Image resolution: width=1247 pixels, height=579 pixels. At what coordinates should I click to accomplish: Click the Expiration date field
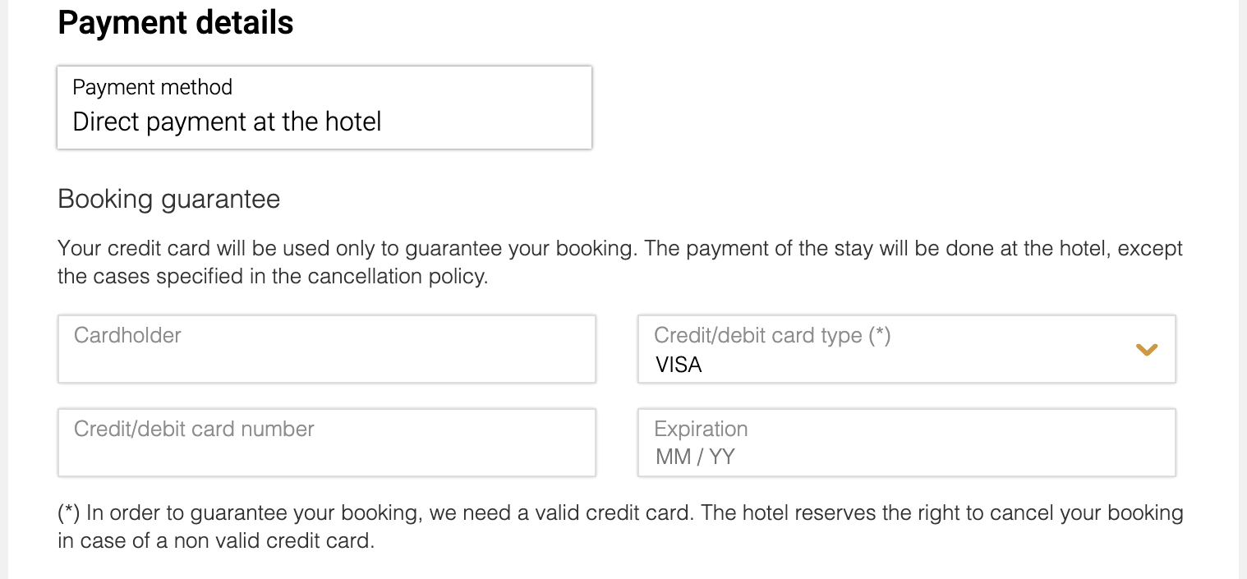tap(906, 443)
